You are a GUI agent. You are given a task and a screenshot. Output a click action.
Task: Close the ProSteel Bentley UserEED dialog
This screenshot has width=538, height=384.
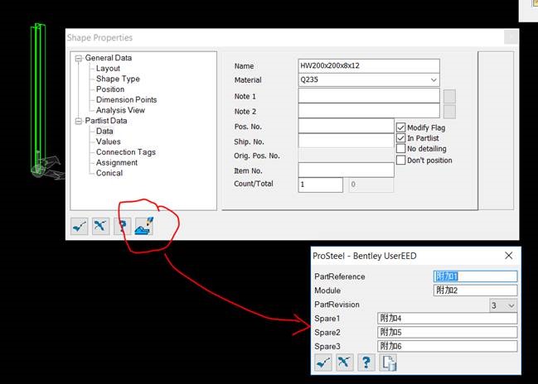point(509,256)
